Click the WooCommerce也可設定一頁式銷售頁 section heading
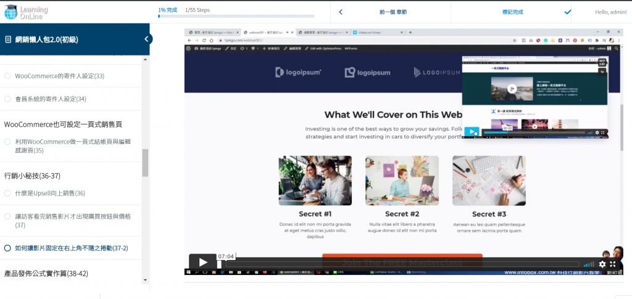The image size is (632, 299). [64, 125]
